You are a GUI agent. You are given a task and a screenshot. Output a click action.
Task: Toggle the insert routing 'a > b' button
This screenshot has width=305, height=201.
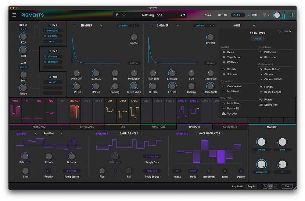click(x=23, y=29)
